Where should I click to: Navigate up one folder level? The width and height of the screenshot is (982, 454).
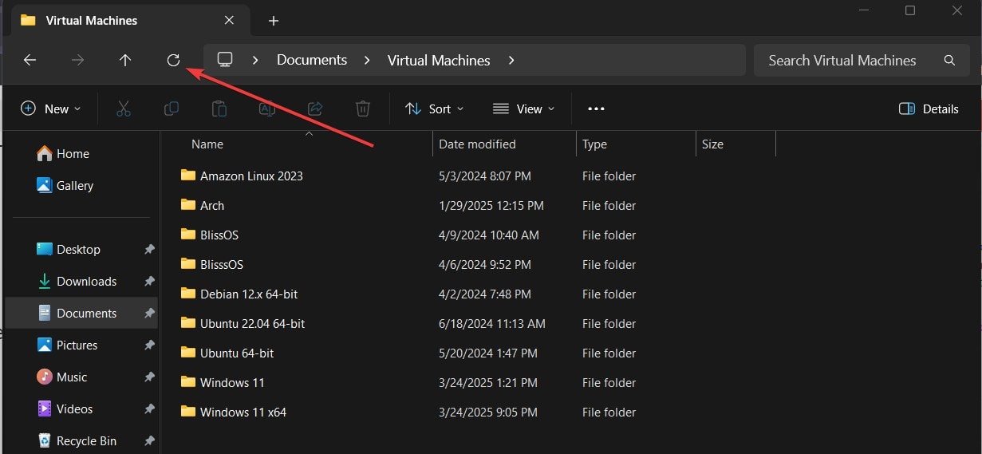pyautogui.click(x=125, y=61)
